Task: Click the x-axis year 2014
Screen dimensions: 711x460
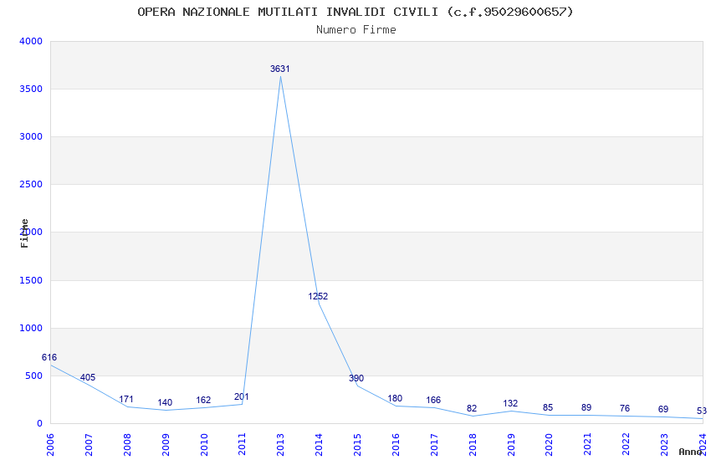Action: tap(320, 445)
